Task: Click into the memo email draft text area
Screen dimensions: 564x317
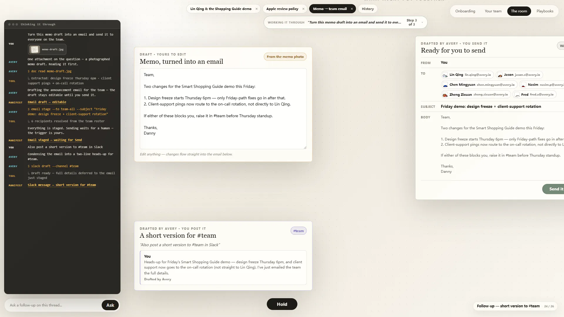Action: (223, 109)
